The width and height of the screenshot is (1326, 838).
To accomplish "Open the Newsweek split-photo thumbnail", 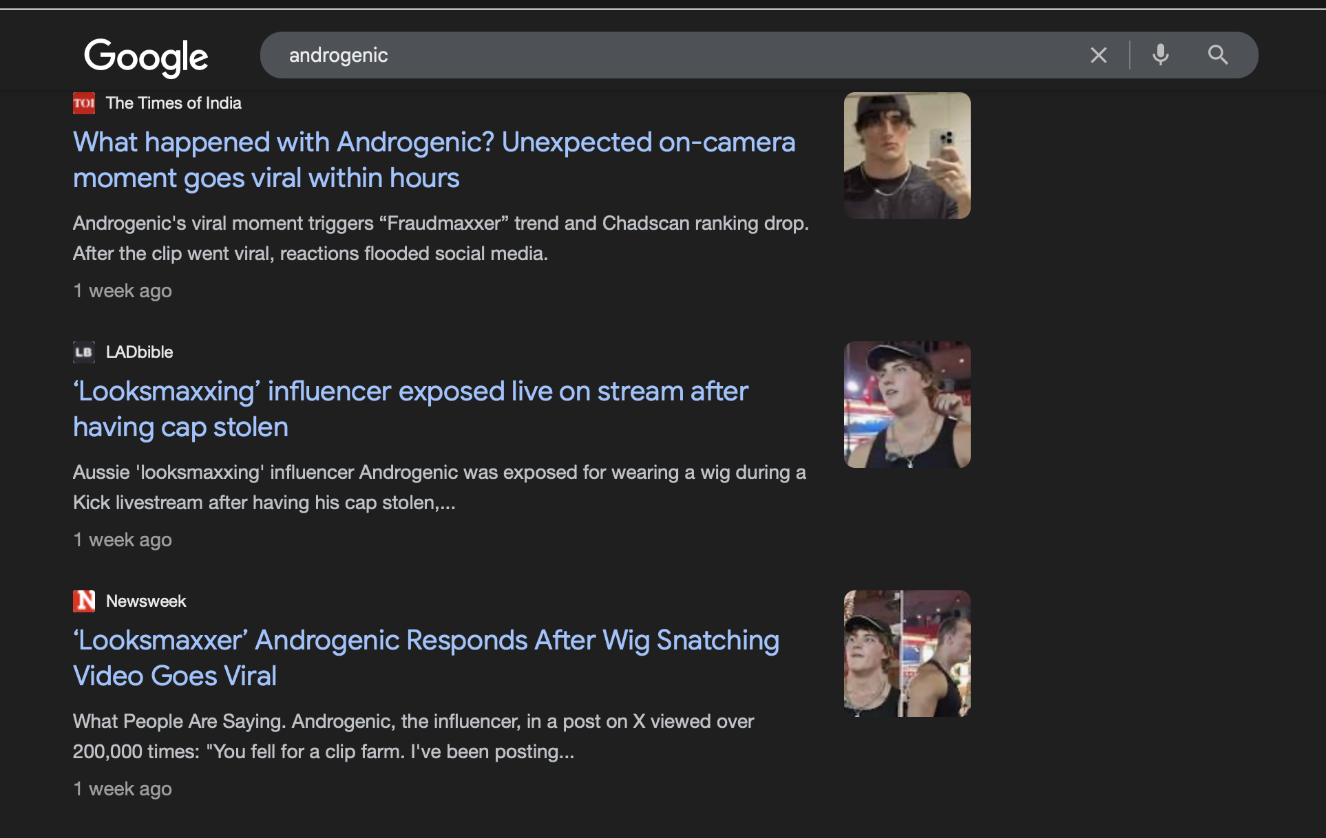I will pyautogui.click(x=907, y=654).
